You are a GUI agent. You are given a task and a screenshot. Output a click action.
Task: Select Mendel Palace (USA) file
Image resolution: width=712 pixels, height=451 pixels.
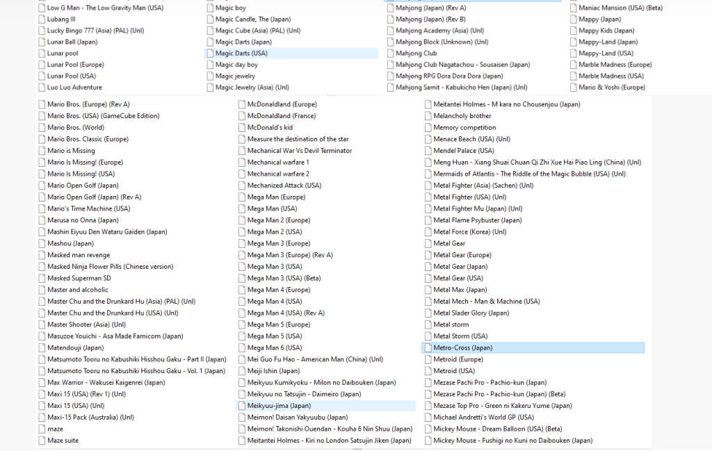tap(463, 151)
